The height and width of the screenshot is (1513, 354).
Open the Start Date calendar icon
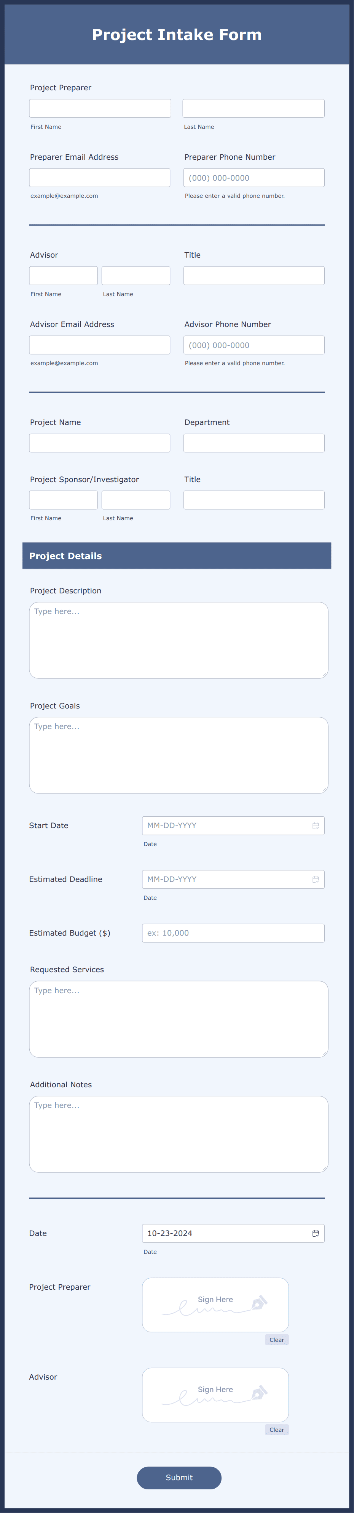tap(315, 825)
